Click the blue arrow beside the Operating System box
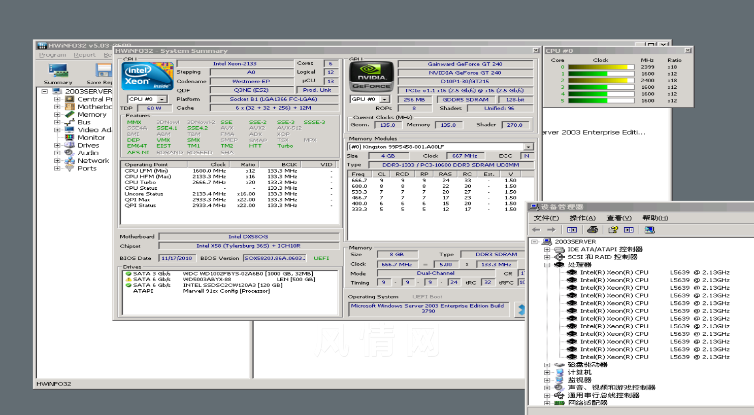The height and width of the screenshot is (415, 754). pos(521,309)
